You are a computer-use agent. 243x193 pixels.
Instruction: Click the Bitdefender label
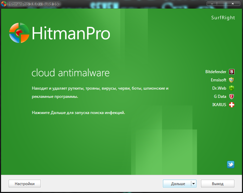coord(216,72)
